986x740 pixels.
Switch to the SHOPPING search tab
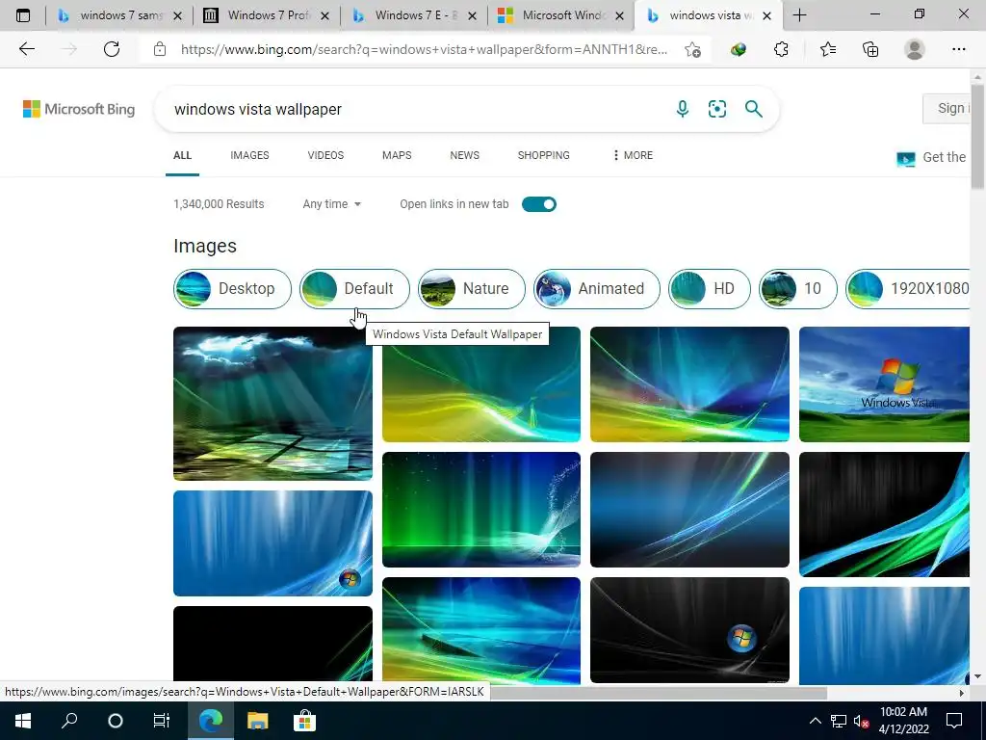click(x=544, y=155)
